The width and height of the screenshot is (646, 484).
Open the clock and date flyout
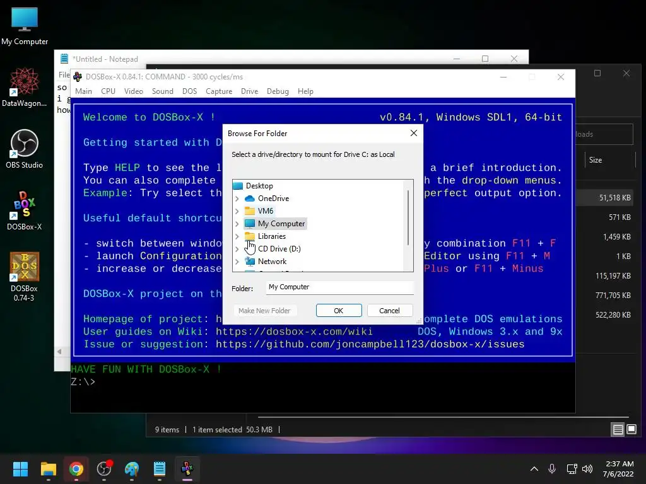tap(618, 469)
